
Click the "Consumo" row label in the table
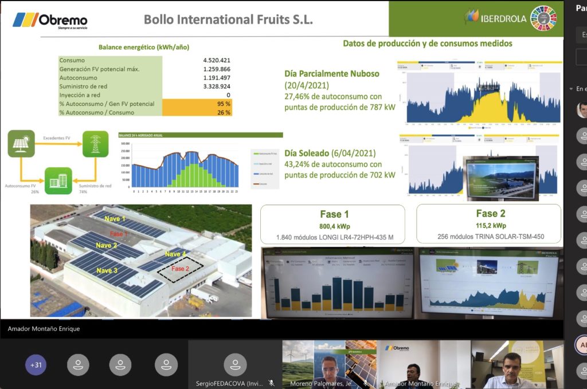click(72, 60)
